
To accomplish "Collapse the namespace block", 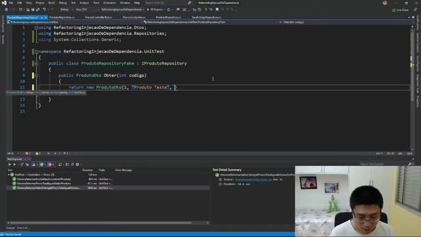I will pos(36,51).
